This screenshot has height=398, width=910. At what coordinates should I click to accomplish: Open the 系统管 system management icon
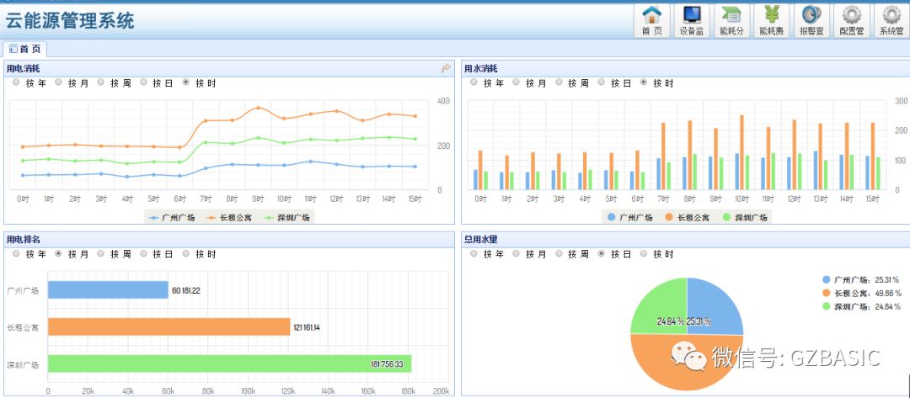891,20
